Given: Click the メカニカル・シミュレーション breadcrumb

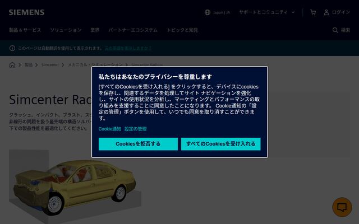Looking at the screenshot, I should (95, 65).
